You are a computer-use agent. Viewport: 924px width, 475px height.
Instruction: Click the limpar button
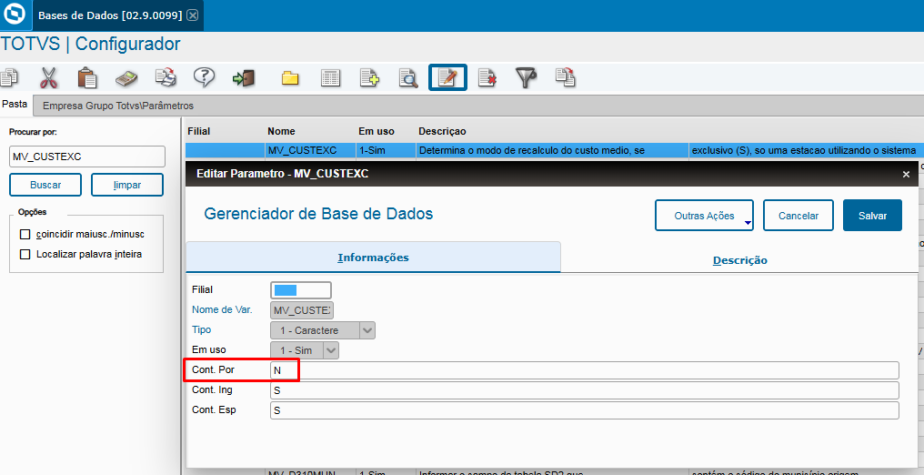[x=127, y=185]
